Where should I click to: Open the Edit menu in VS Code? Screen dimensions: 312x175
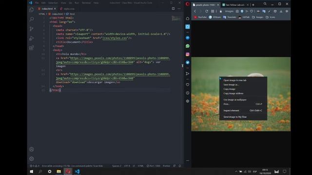[x=43, y=3]
